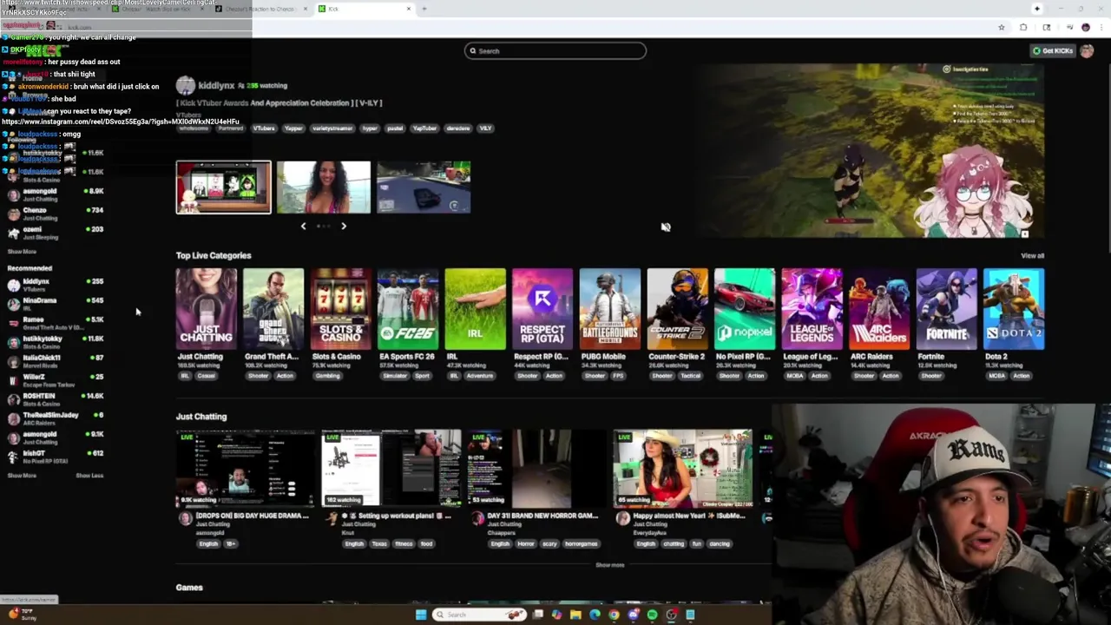Open the Counter-Strike 2 category tile

click(x=677, y=310)
